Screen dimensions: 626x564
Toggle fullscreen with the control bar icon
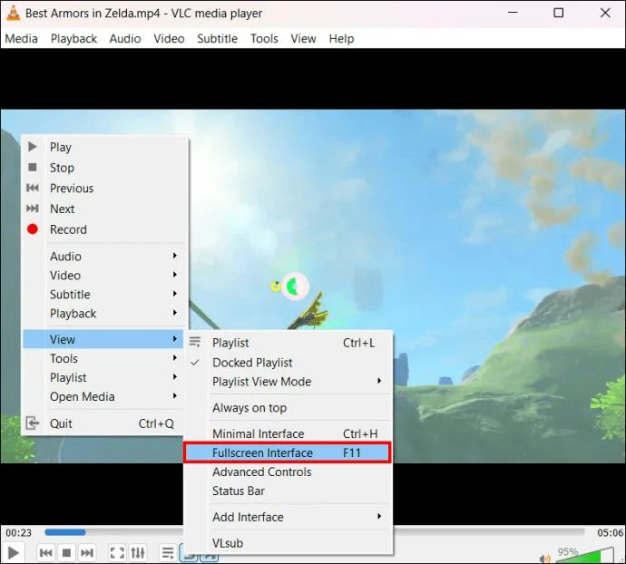point(117,553)
